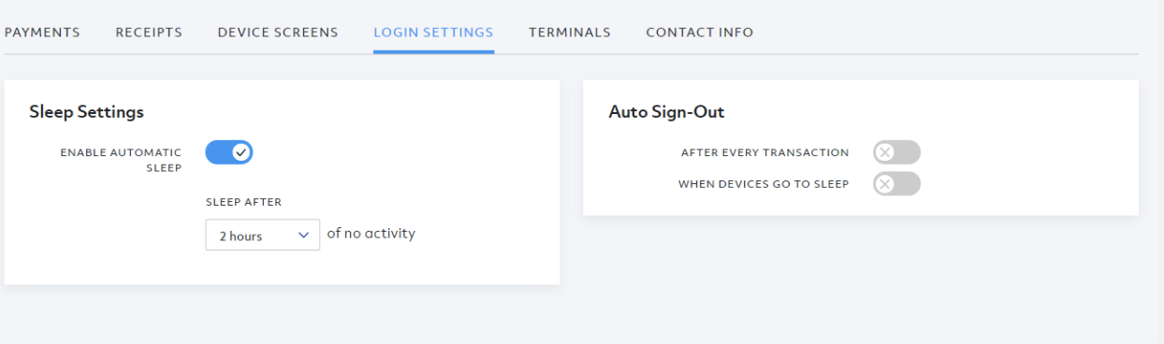
Task: Open the Terminals tab
Action: tap(570, 32)
